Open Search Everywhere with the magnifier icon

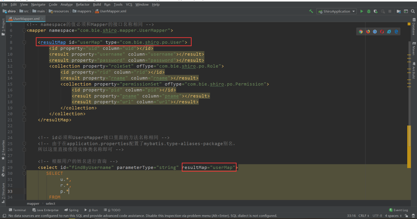coord(412,11)
